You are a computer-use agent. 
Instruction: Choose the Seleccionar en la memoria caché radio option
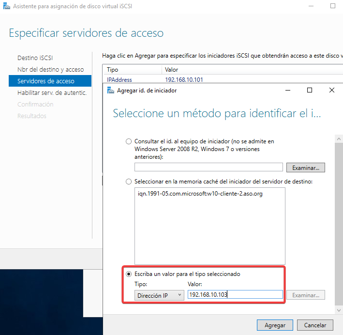click(x=129, y=182)
